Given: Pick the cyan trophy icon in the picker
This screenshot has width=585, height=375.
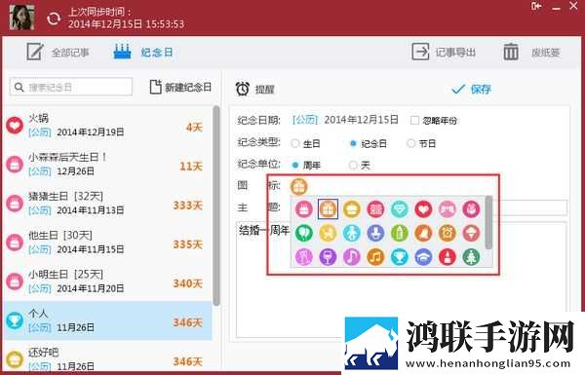Looking at the screenshot, I should click(x=399, y=257).
